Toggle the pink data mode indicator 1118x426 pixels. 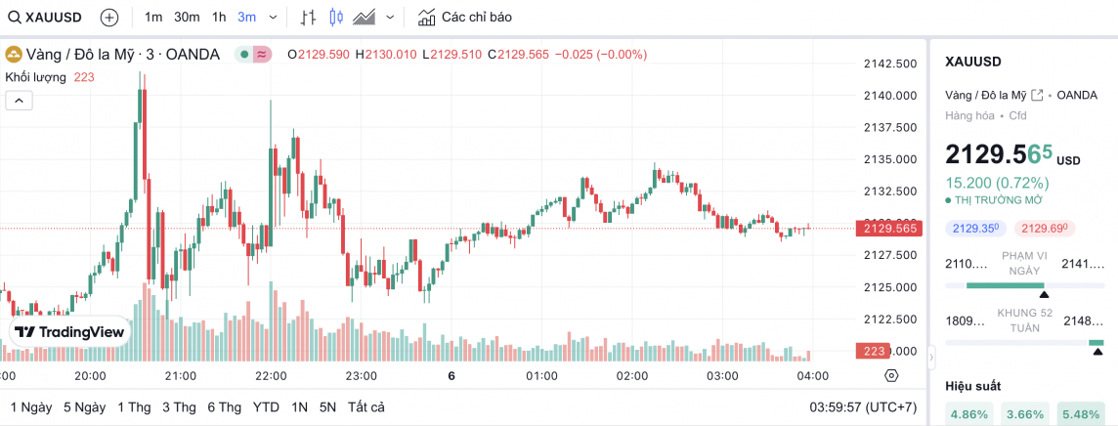pyautogui.click(x=262, y=54)
